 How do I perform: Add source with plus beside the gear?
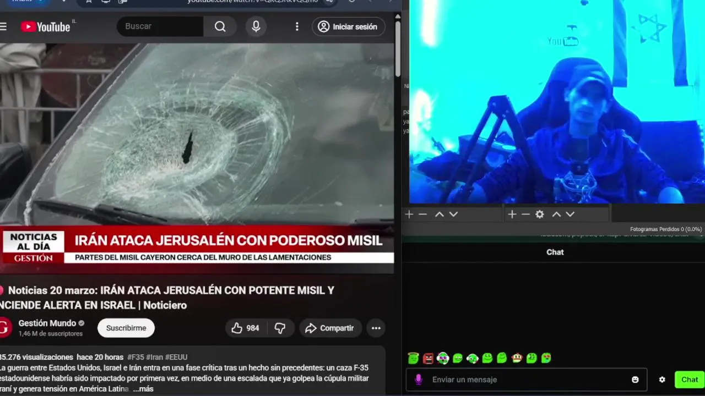(x=512, y=215)
